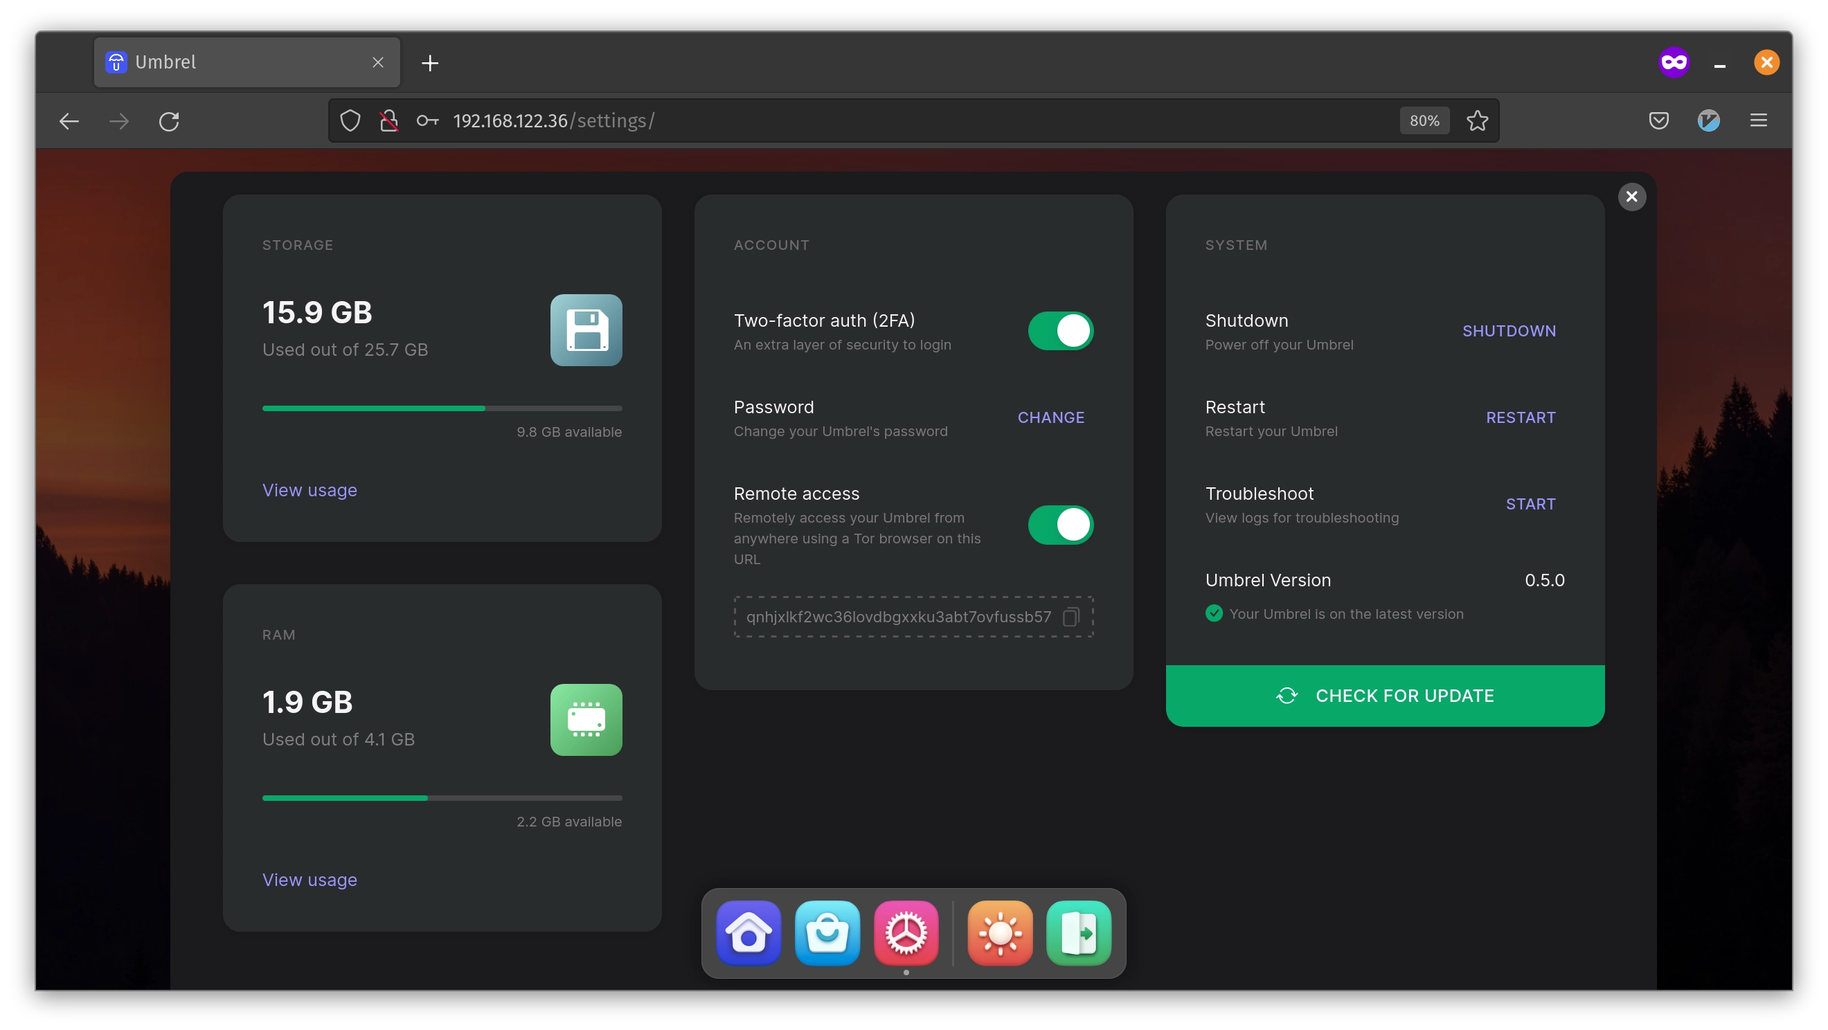Click the 1.9 GB RAM value
The image size is (1828, 1030).
[307, 703]
